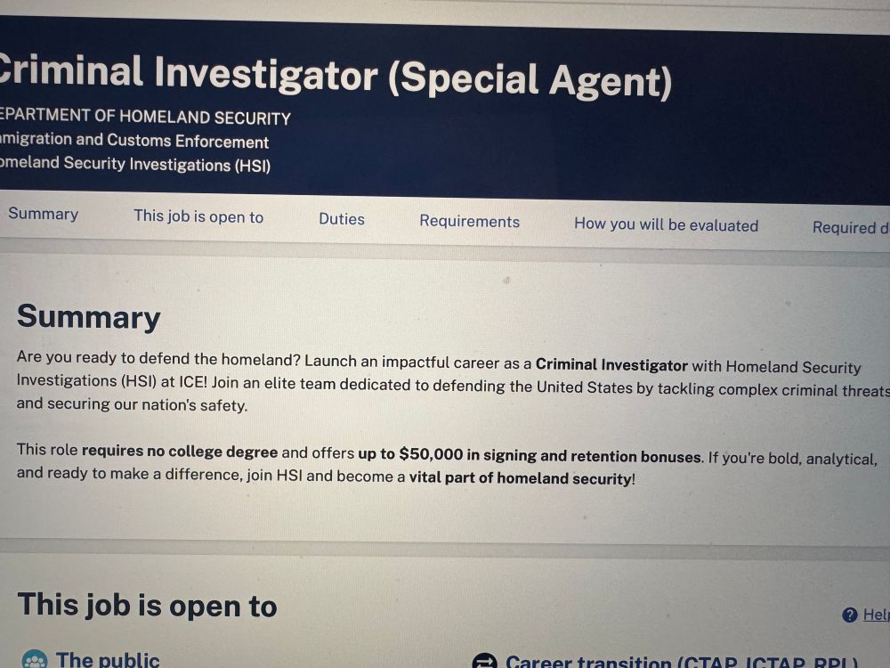Image resolution: width=890 pixels, height=668 pixels.
Task: Open the partially visible Required documents tab
Action: (851, 227)
